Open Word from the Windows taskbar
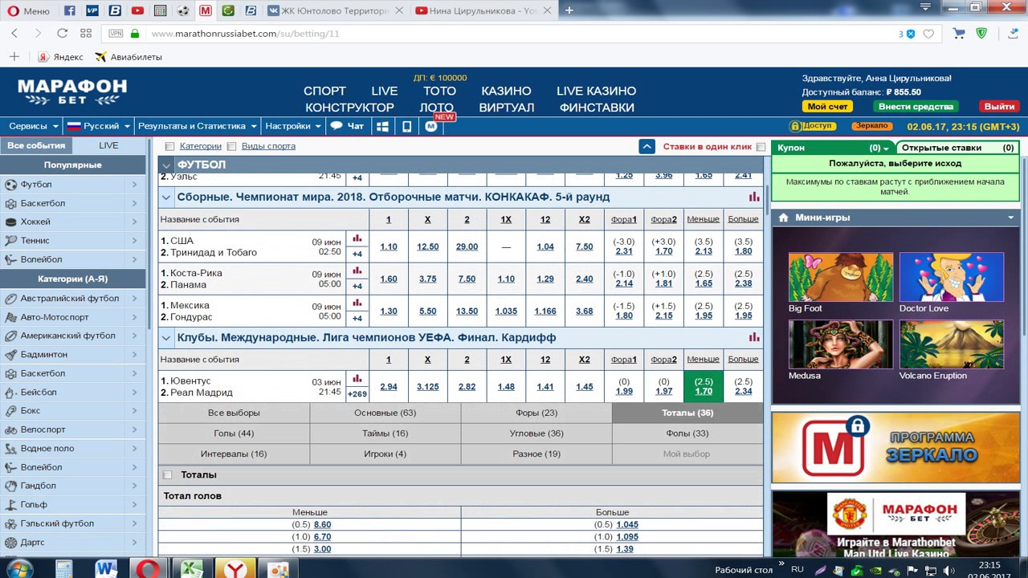The width and height of the screenshot is (1028, 578). [x=106, y=569]
